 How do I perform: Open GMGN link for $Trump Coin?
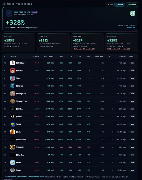(x=132, y=101)
